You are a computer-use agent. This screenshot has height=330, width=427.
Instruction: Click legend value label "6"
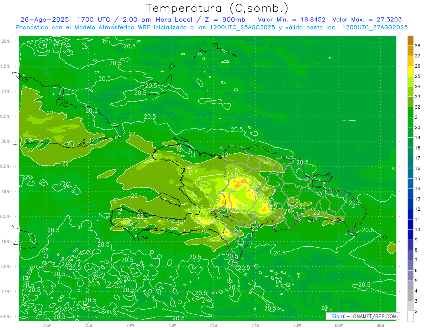(x=417, y=271)
